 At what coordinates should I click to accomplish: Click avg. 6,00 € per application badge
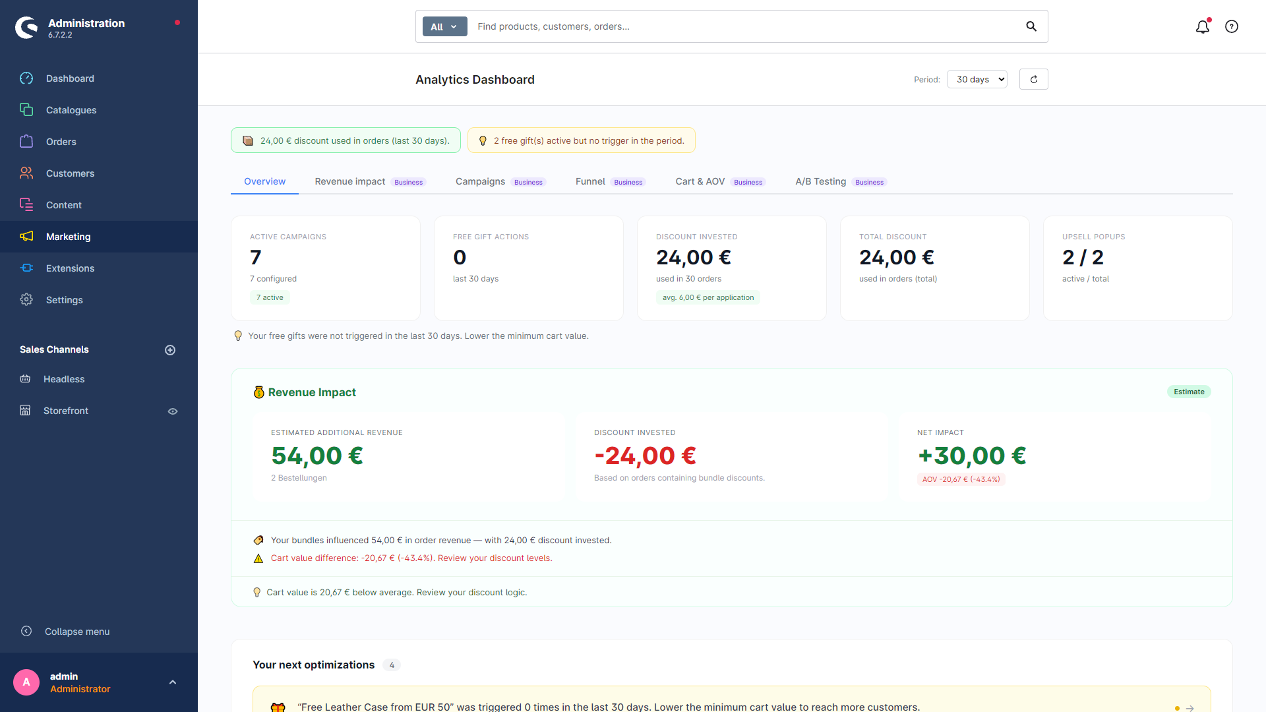click(708, 297)
